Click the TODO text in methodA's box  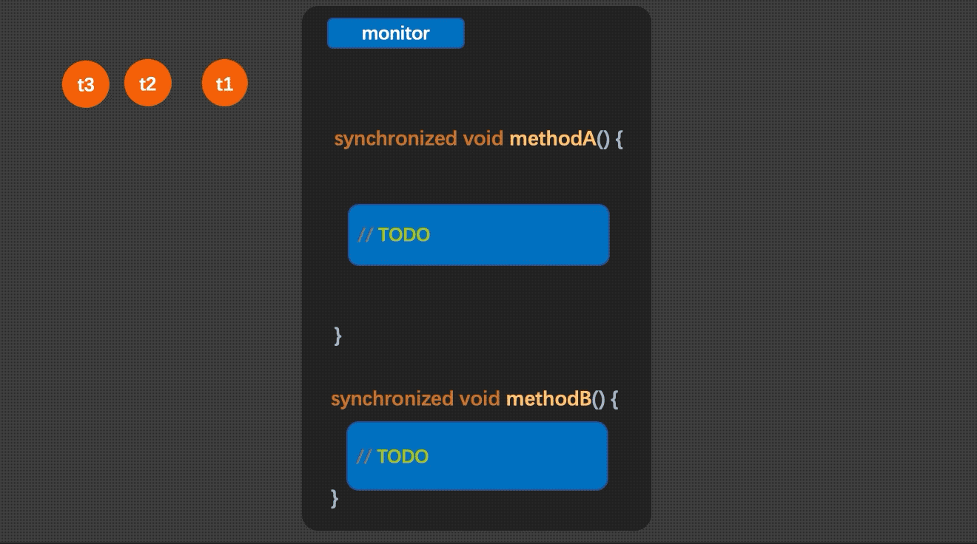click(x=404, y=235)
